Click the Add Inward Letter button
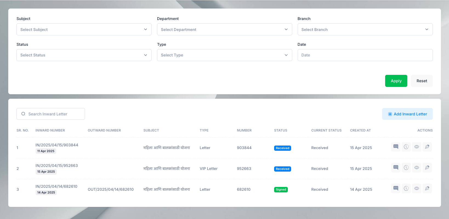This screenshot has width=449, height=219. click(407, 114)
